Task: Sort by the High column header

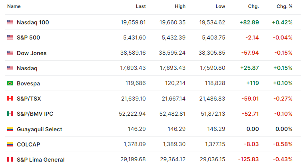Action: coord(180,6)
